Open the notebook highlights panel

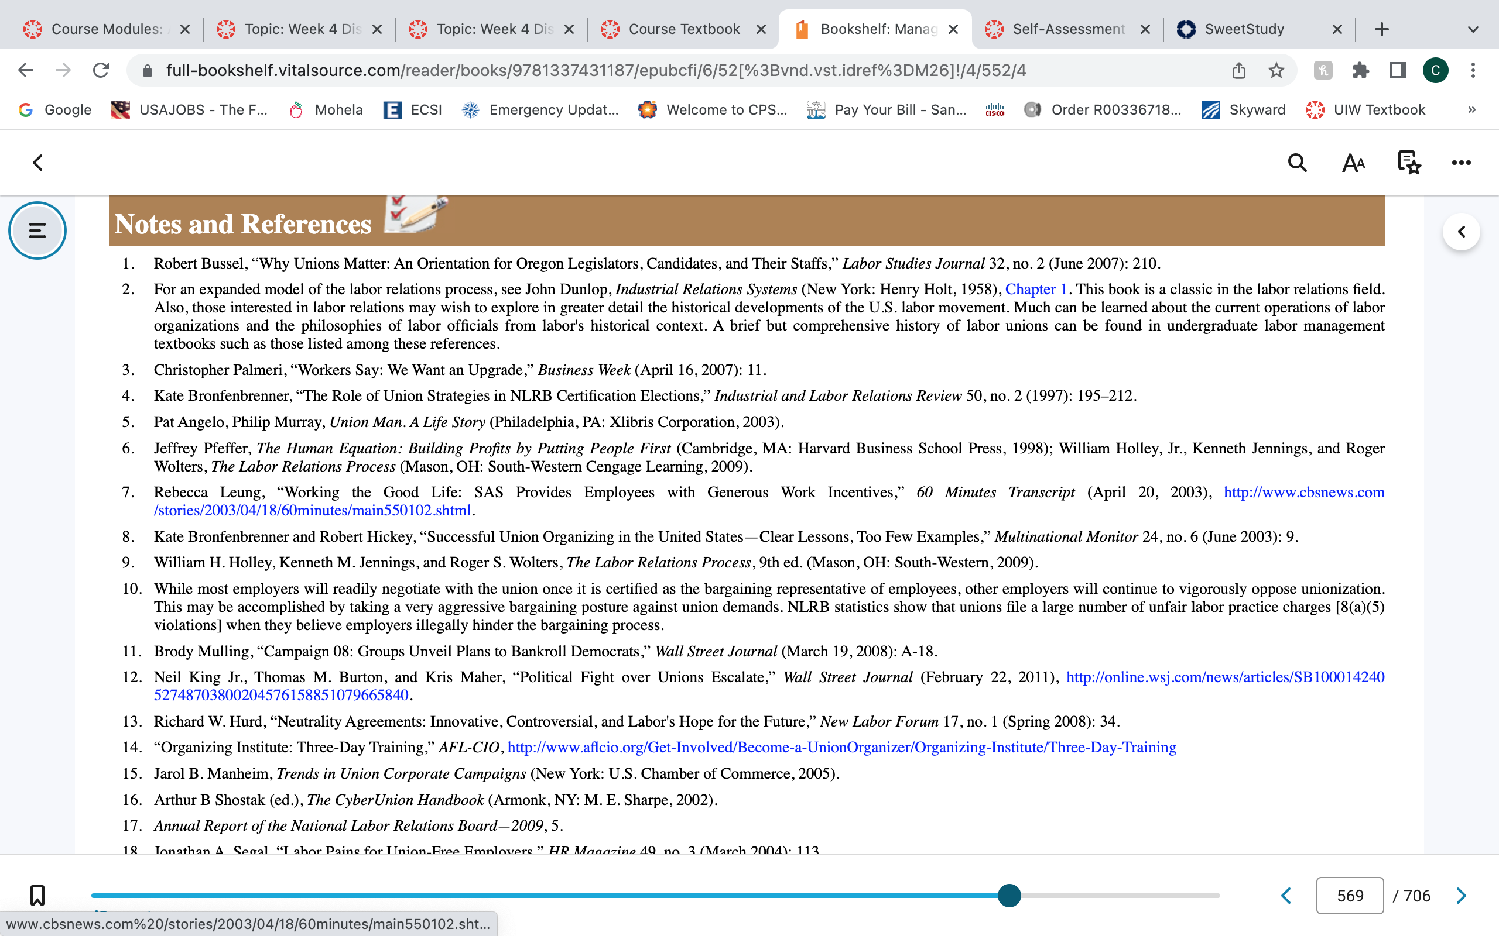(x=1409, y=163)
